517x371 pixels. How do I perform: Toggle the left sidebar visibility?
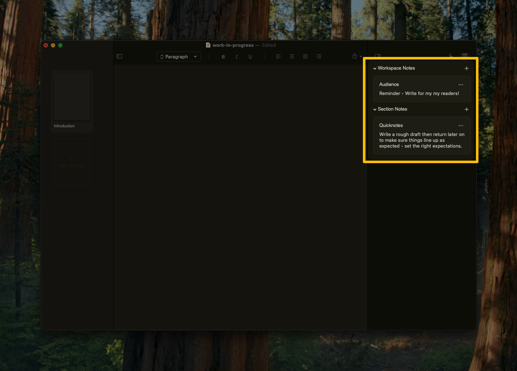tap(119, 56)
